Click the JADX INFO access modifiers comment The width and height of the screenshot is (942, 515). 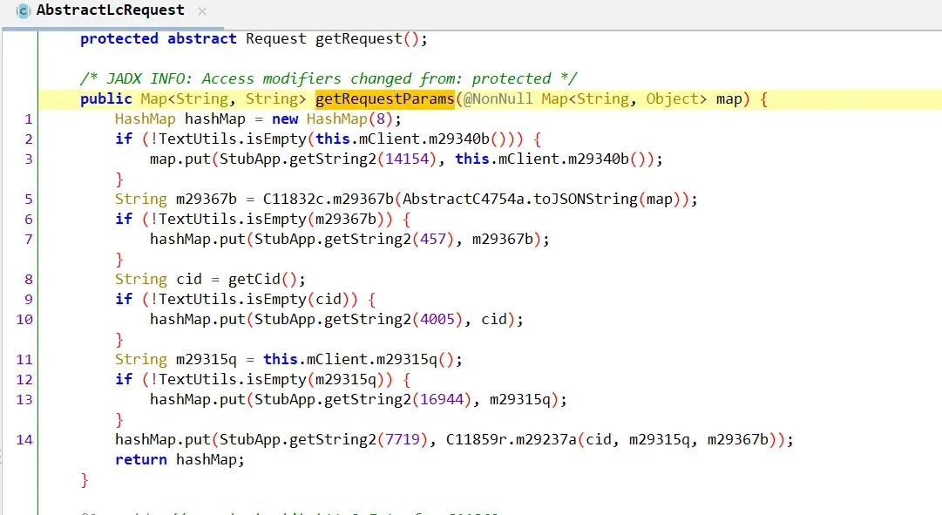tap(329, 78)
